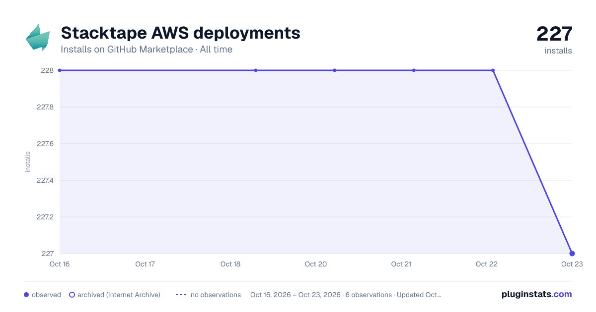The width and height of the screenshot is (596, 312).
Task: Click the date range and observations footer text
Action: pos(346,295)
